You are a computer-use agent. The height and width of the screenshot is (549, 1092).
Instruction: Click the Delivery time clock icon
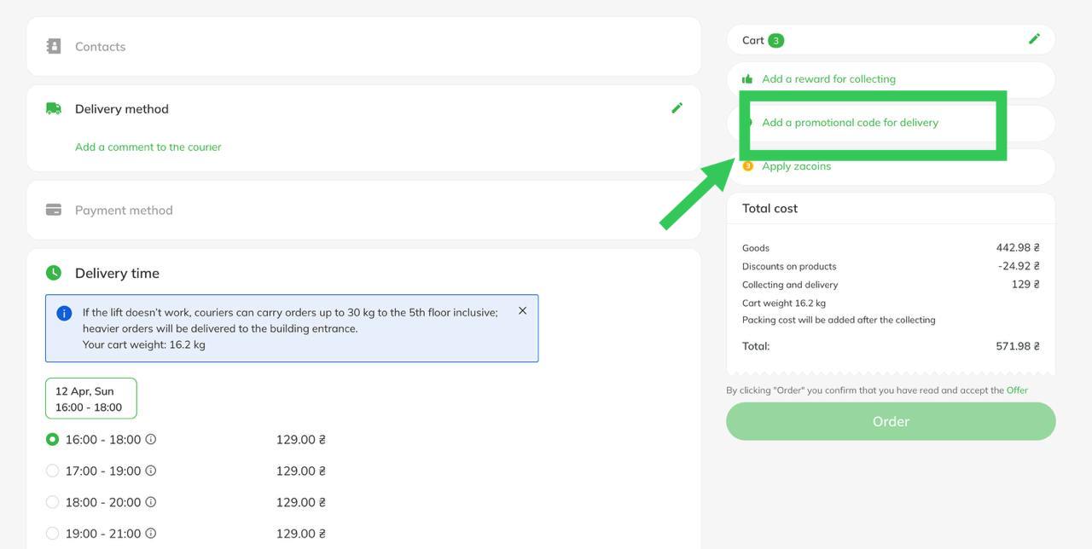click(x=54, y=273)
